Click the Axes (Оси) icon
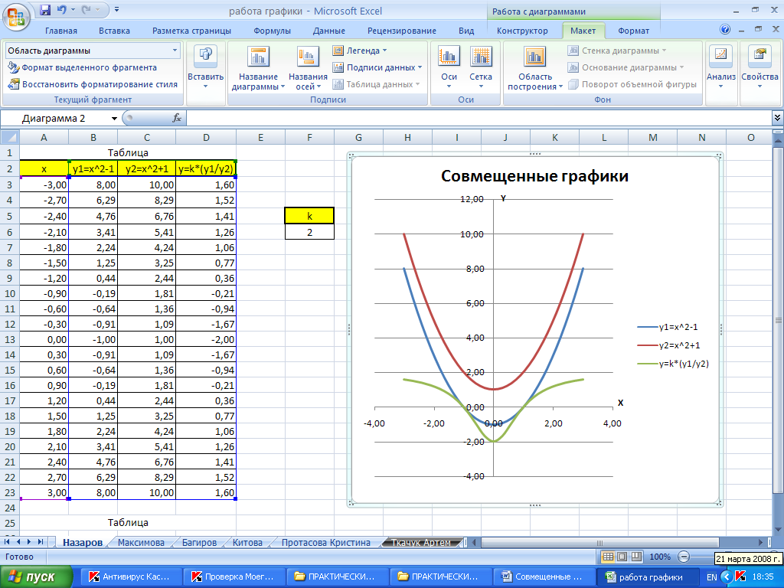Image resolution: width=784 pixels, height=588 pixels. 449,57
